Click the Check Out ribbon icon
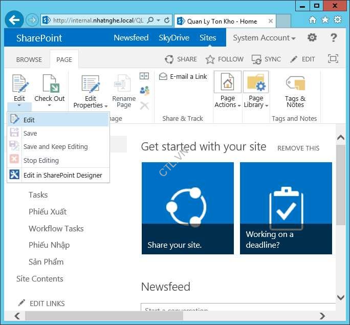 coord(50,84)
